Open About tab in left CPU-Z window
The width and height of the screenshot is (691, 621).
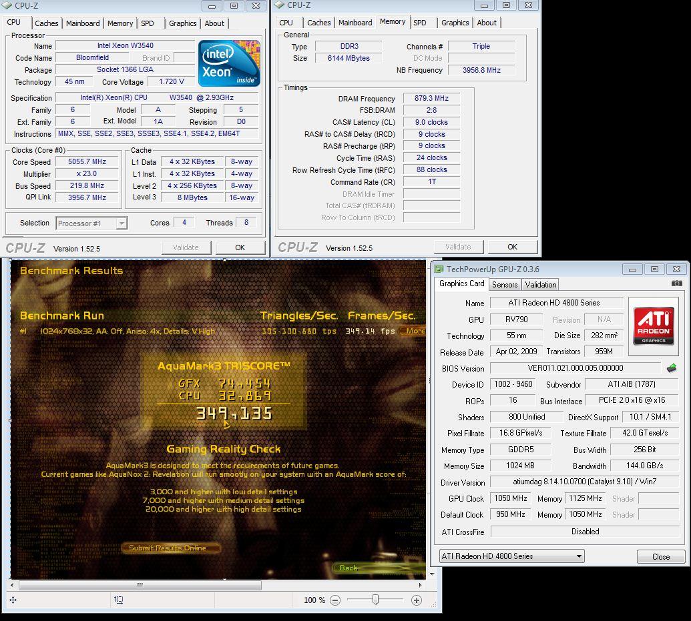(214, 23)
